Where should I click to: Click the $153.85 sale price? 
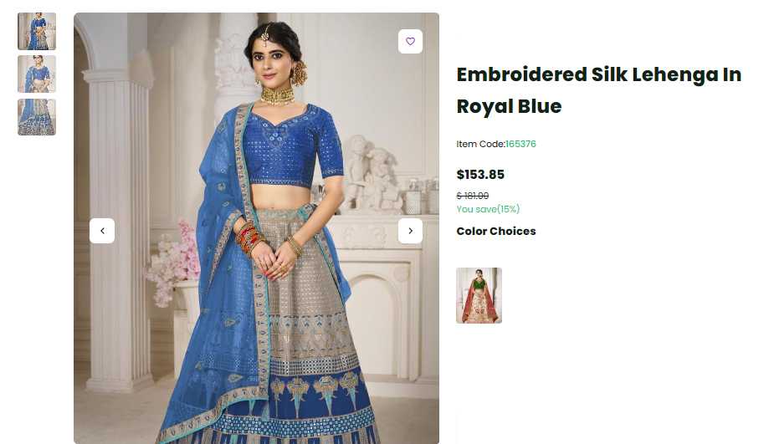click(480, 175)
